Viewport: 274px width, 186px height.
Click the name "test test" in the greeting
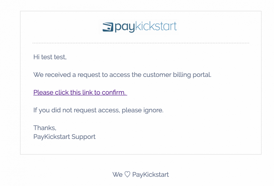point(54,57)
